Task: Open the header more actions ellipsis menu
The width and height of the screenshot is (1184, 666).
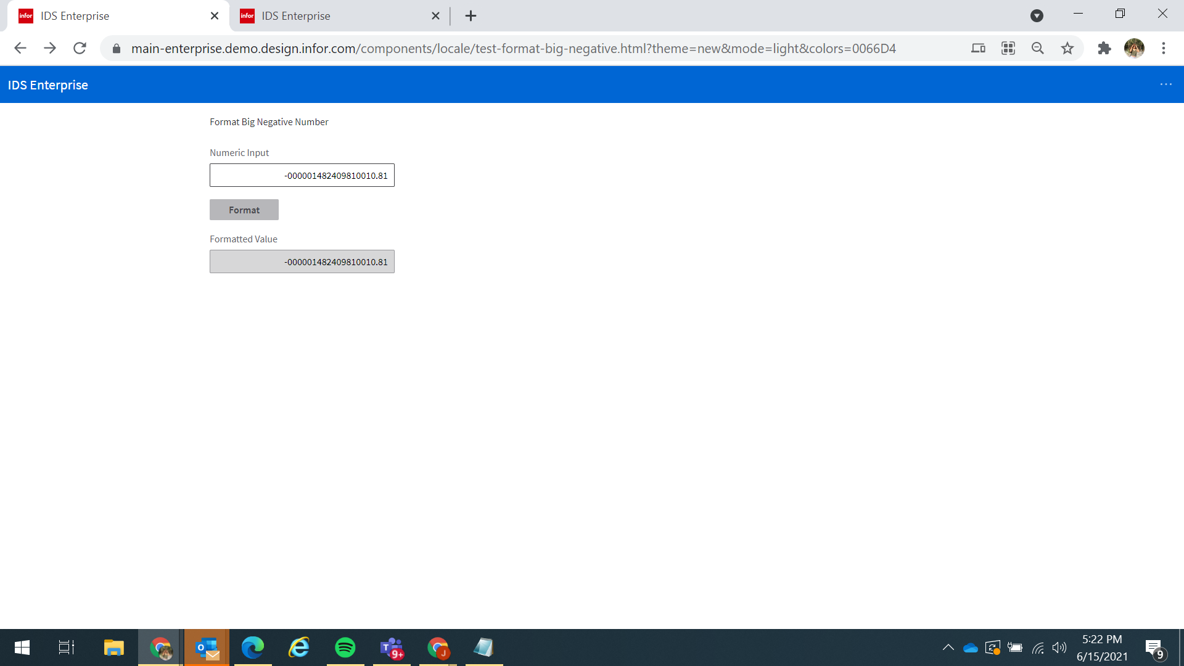Action: pos(1165,84)
